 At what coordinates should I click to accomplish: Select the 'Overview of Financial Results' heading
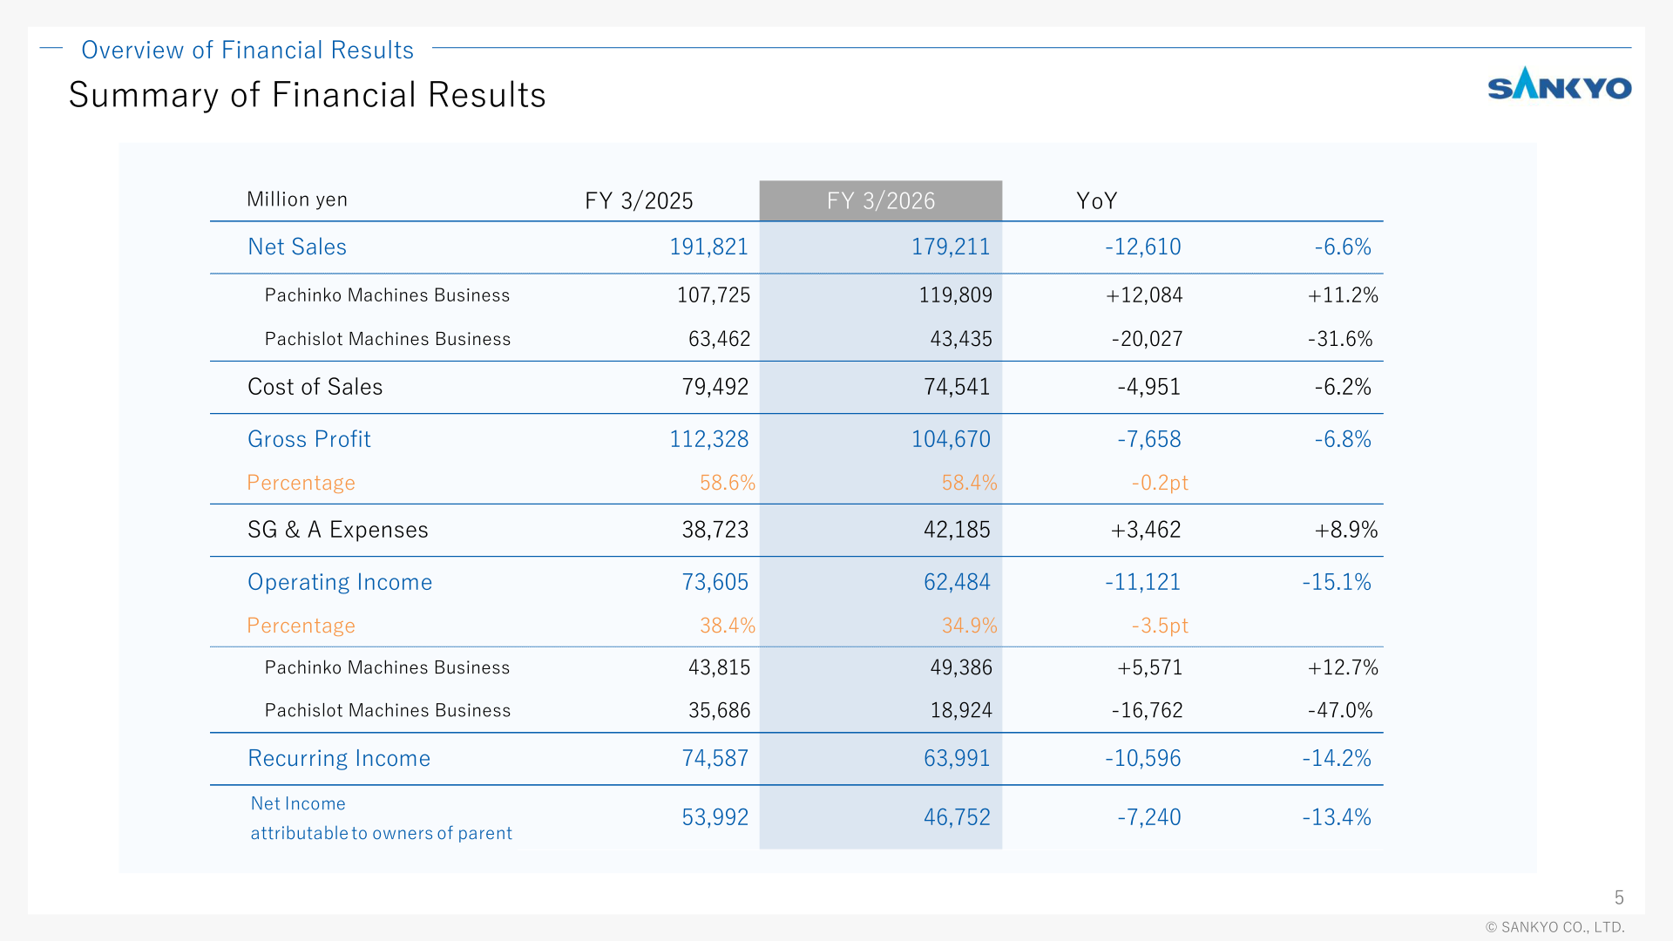pos(247,50)
